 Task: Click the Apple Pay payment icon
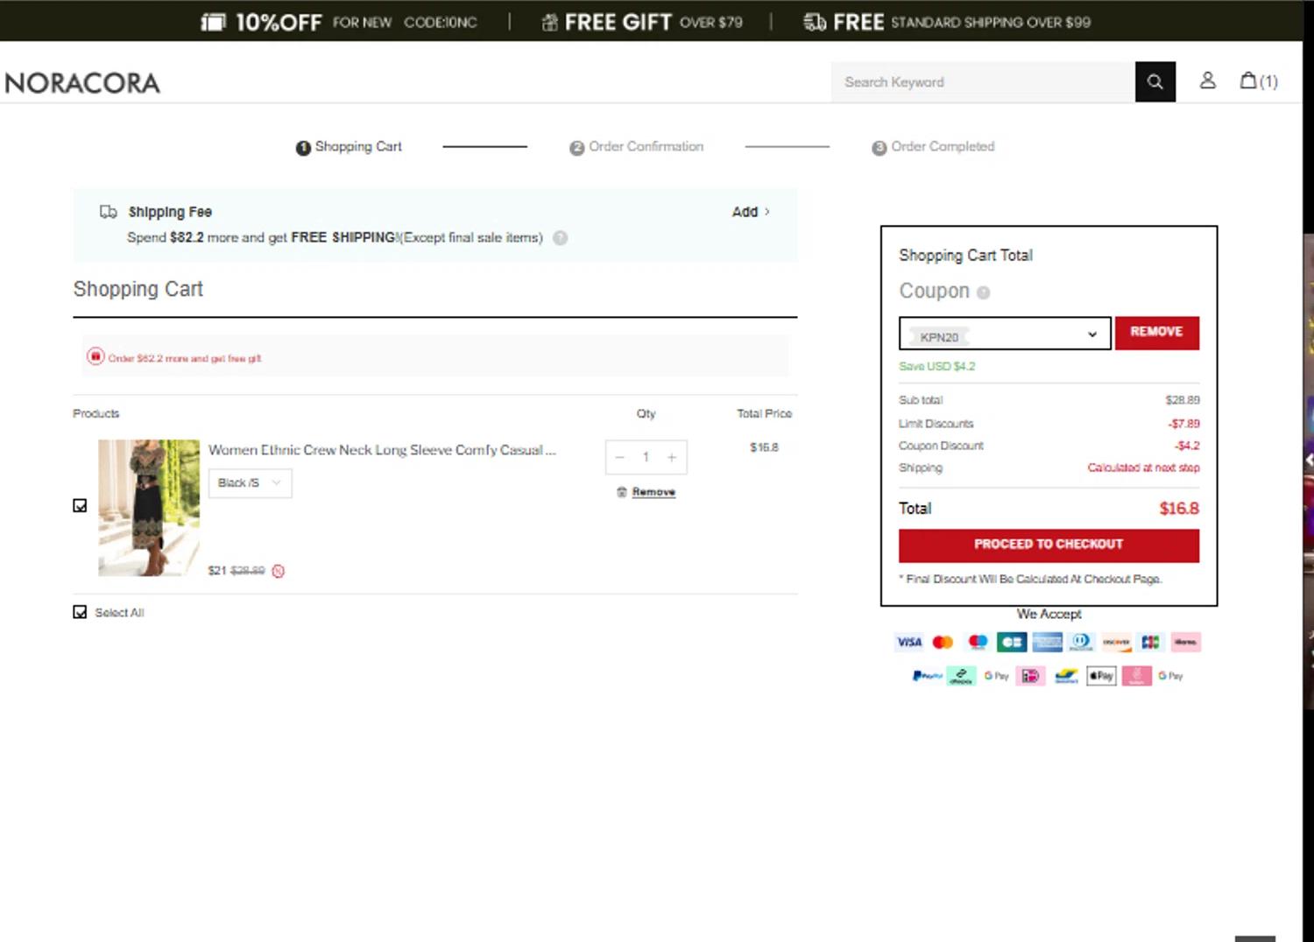[1101, 676]
